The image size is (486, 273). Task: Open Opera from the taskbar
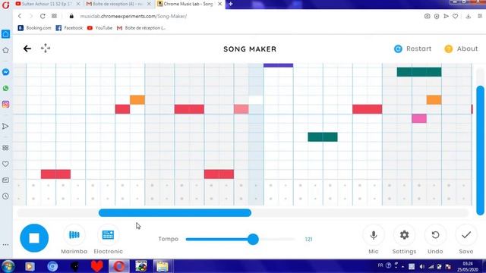tap(119, 266)
